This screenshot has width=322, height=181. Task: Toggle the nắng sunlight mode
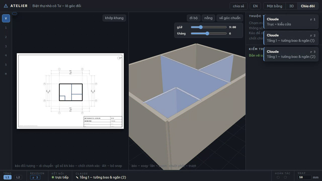[208, 18]
